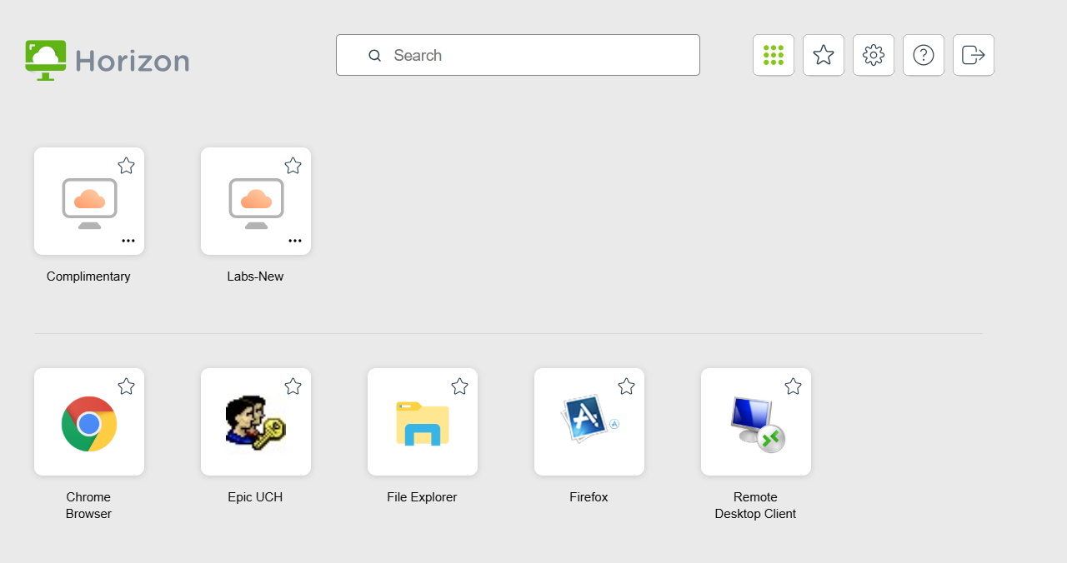Image resolution: width=1067 pixels, height=563 pixels.
Task: Click the "Complimentary" label
Action: (x=88, y=277)
